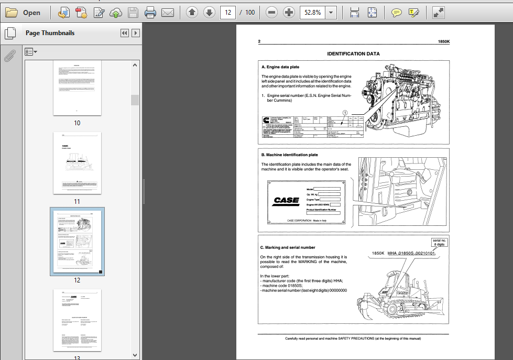Click the Open folder button

(x=23, y=13)
